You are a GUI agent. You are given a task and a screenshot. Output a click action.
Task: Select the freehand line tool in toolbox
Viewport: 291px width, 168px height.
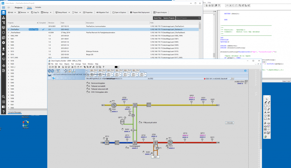pyautogui.click(x=266, y=103)
